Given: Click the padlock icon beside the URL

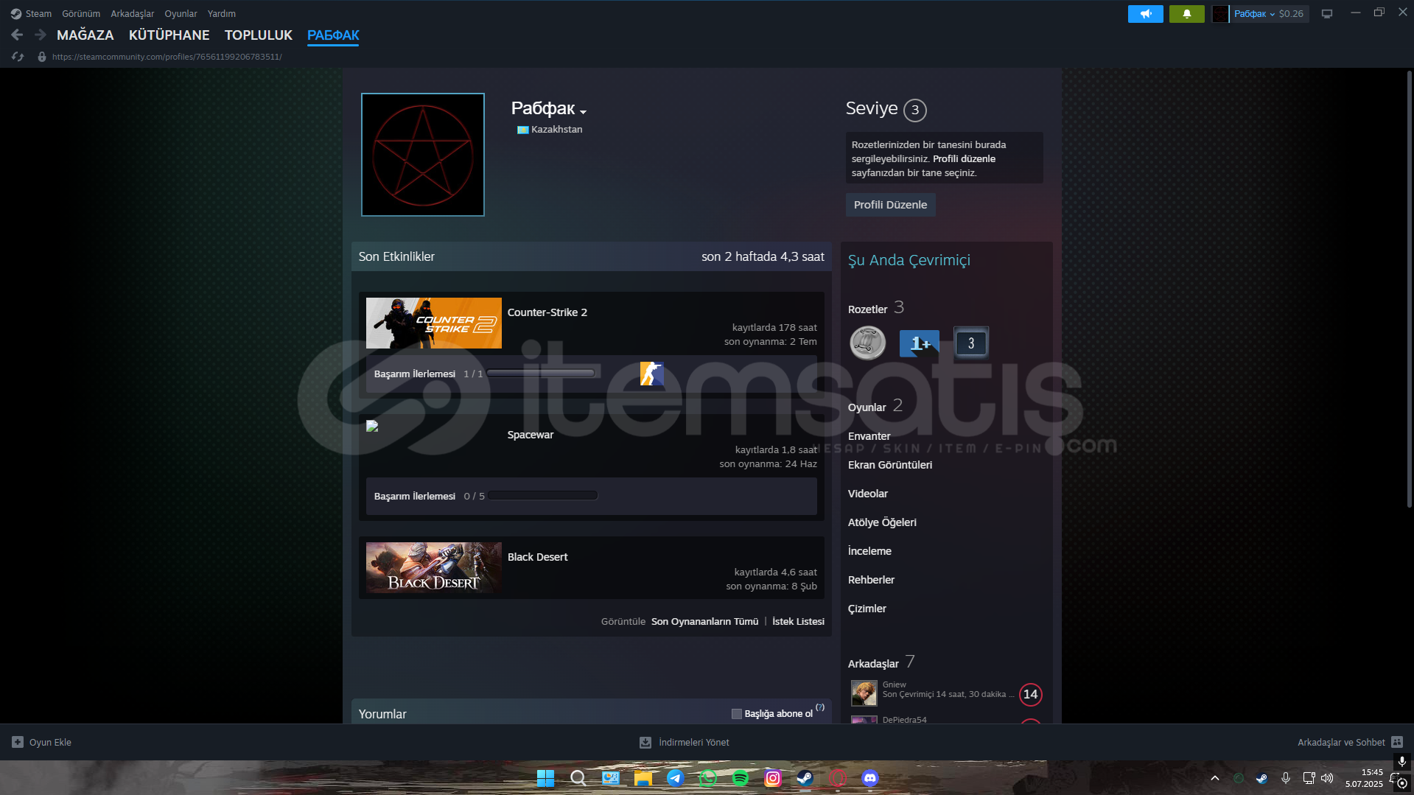Looking at the screenshot, I should coord(42,57).
